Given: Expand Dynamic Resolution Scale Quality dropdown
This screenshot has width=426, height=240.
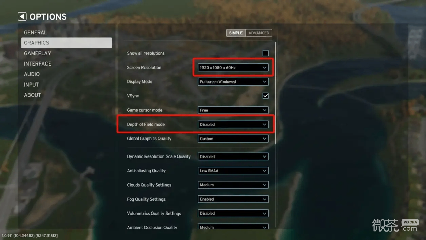Looking at the screenshot, I should [x=233, y=156].
